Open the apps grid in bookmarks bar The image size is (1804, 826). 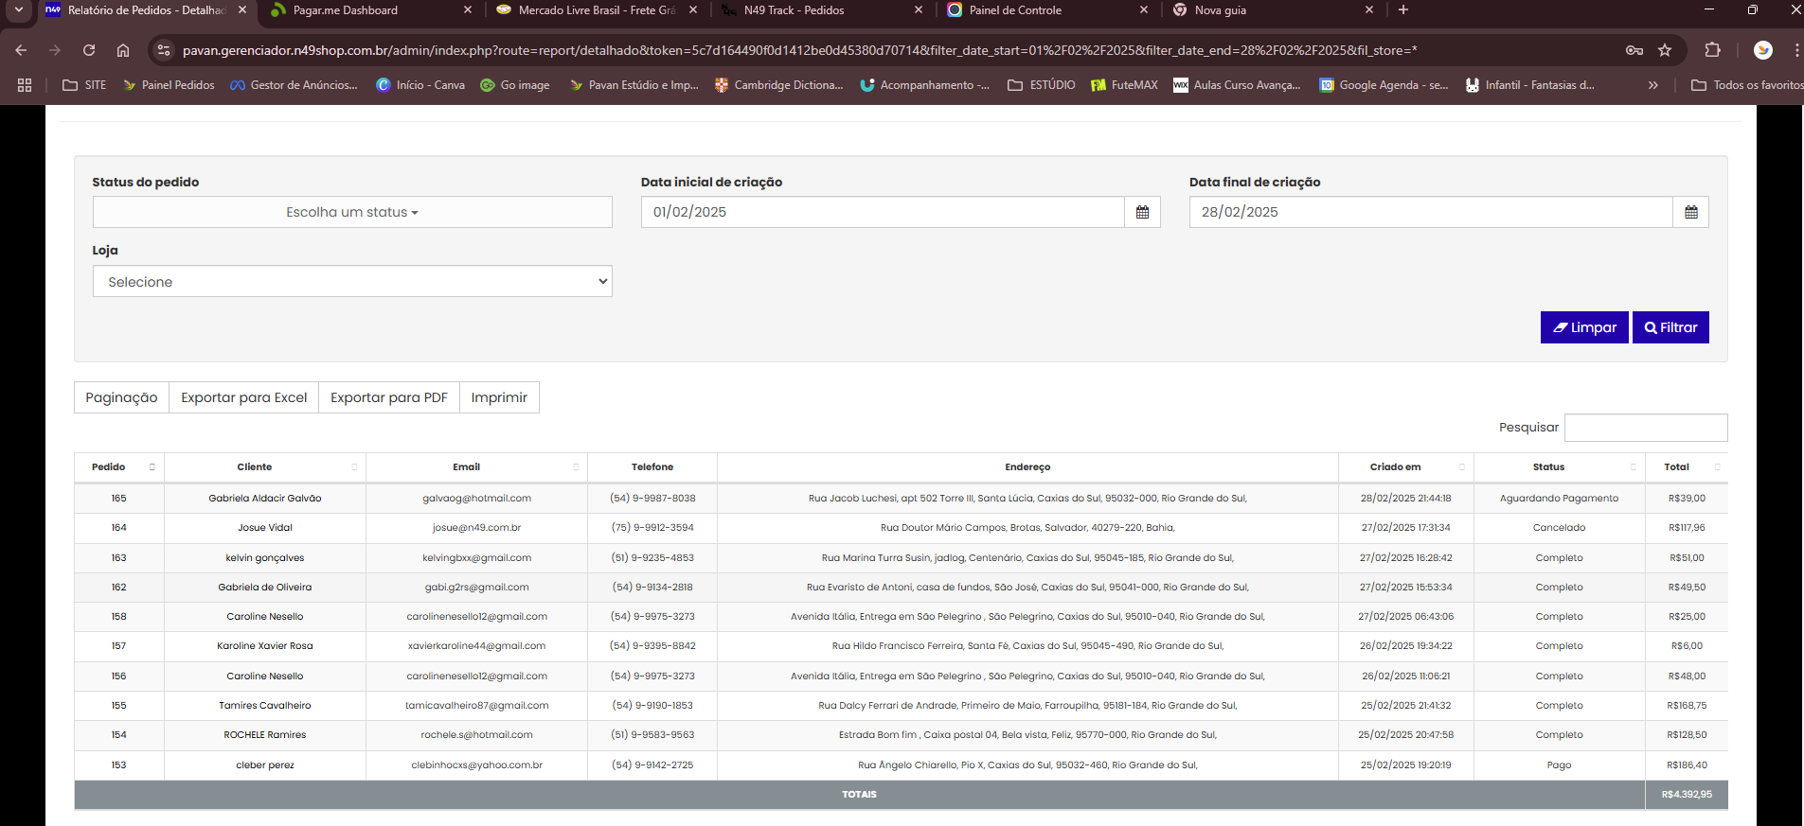point(25,85)
